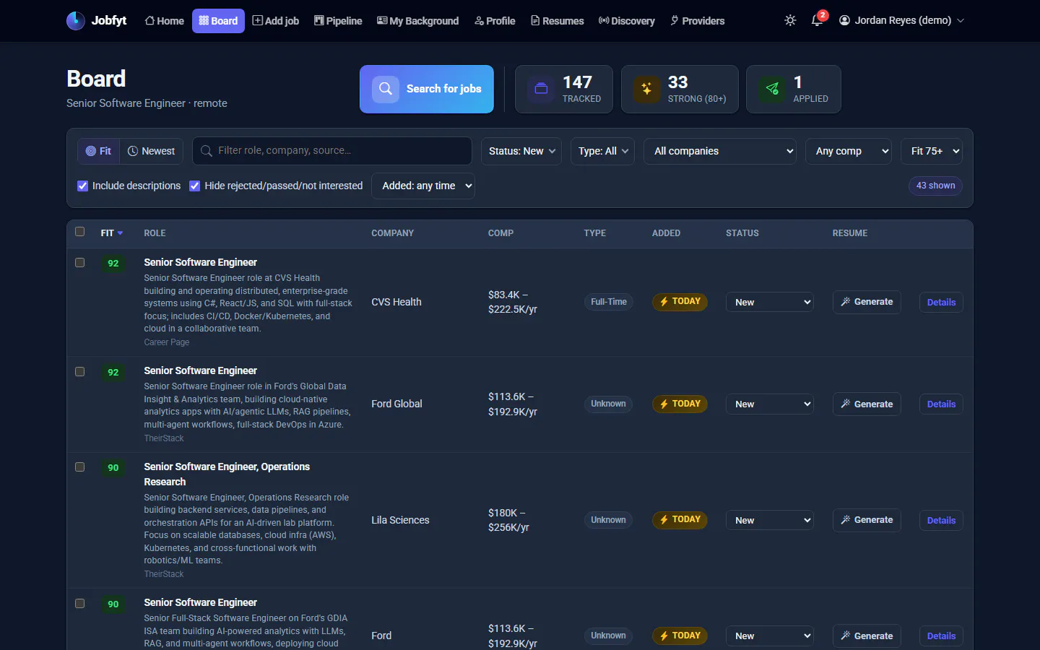
Task: Select the CVS Health job row checkbox
Action: (x=80, y=263)
